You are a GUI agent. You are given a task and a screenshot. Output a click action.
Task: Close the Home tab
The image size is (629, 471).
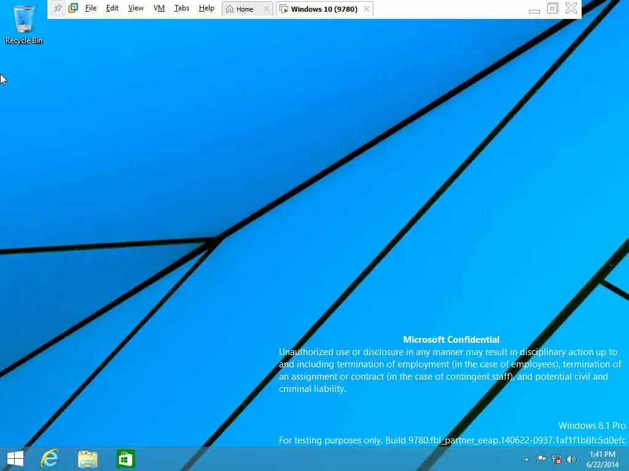click(x=266, y=9)
